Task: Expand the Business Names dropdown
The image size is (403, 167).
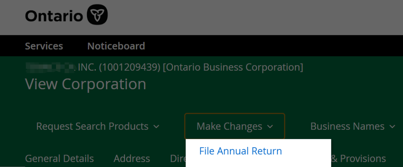Action: click(347, 126)
